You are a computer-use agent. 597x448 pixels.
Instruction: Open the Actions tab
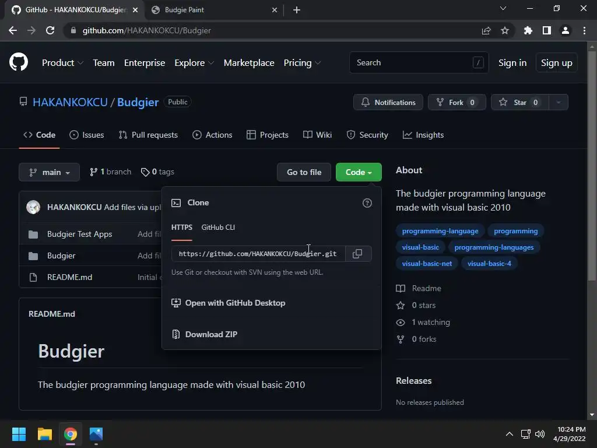[x=212, y=135]
